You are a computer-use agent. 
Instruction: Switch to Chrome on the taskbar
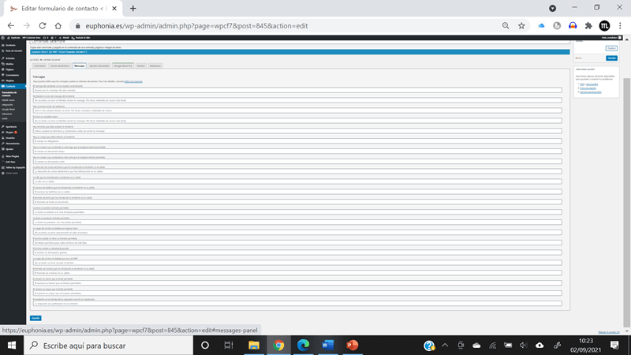[x=278, y=346]
